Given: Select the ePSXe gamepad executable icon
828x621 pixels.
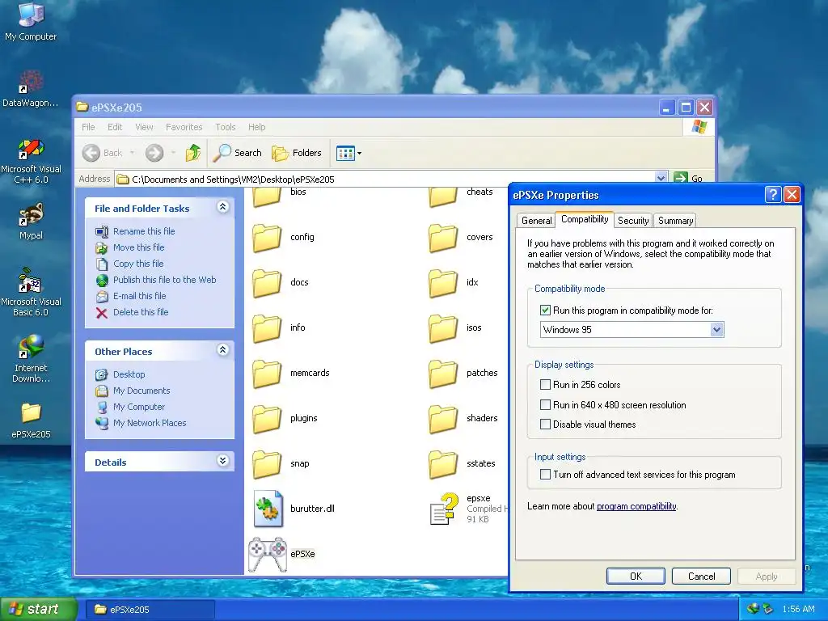Looking at the screenshot, I should pyautogui.click(x=268, y=555).
